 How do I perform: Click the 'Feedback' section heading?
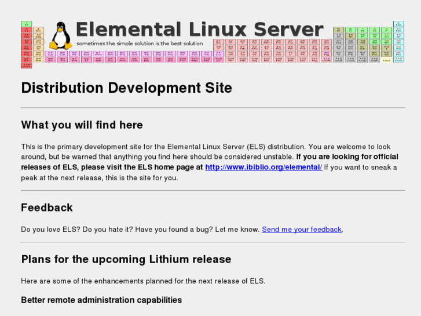click(47, 208)
